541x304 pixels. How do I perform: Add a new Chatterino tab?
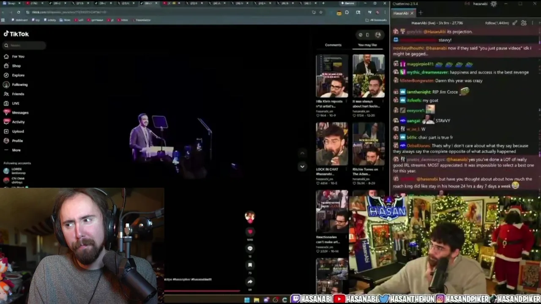pos(421,13)
